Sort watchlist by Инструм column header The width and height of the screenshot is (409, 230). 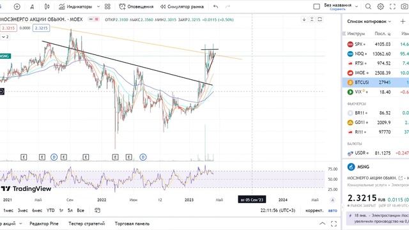(356, 34)
